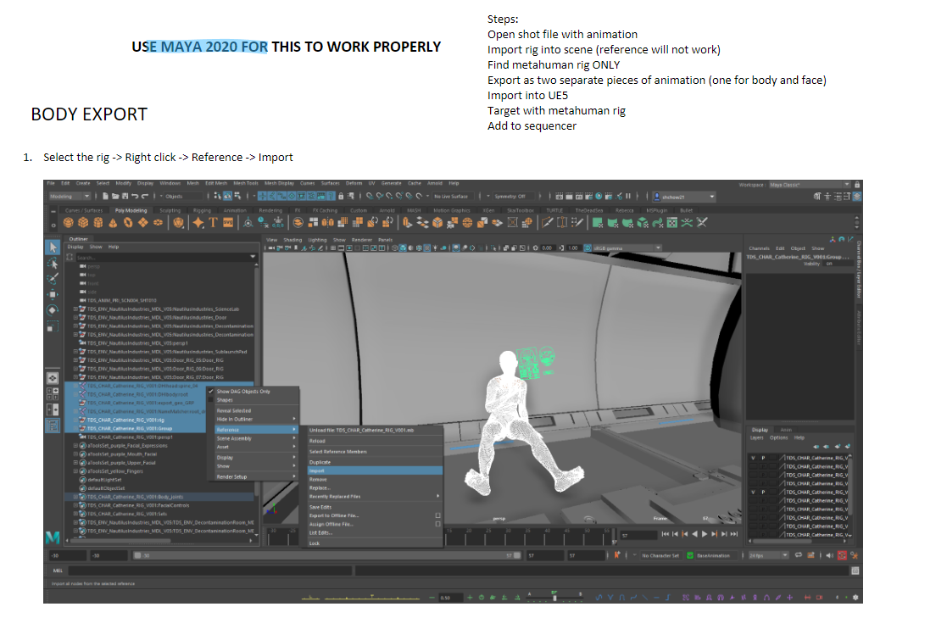Open Assign Offline File option box

[x=437, y=524]
